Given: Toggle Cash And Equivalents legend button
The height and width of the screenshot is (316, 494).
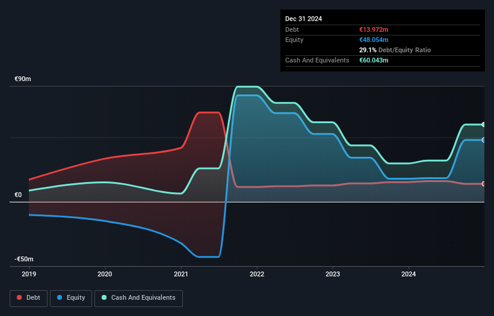Looking at the screenshot, I should tap(138, 298).
